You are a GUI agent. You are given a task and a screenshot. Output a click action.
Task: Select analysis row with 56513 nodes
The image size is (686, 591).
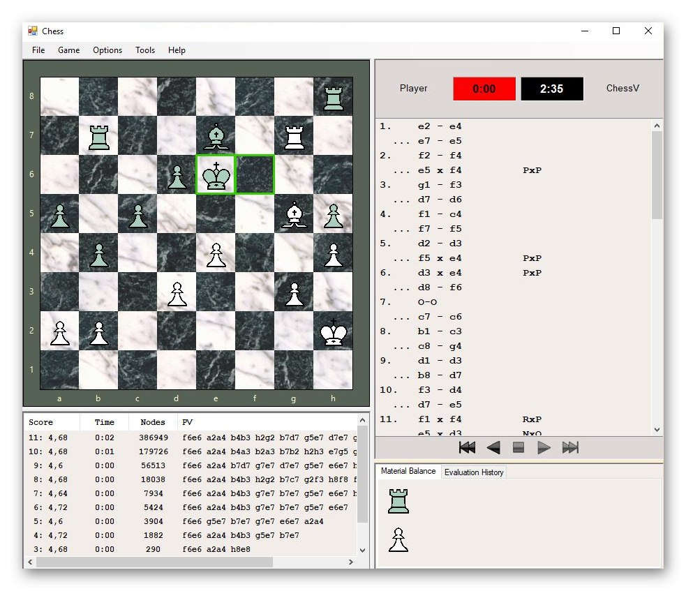pyautogui.click(x=191, y=465)
